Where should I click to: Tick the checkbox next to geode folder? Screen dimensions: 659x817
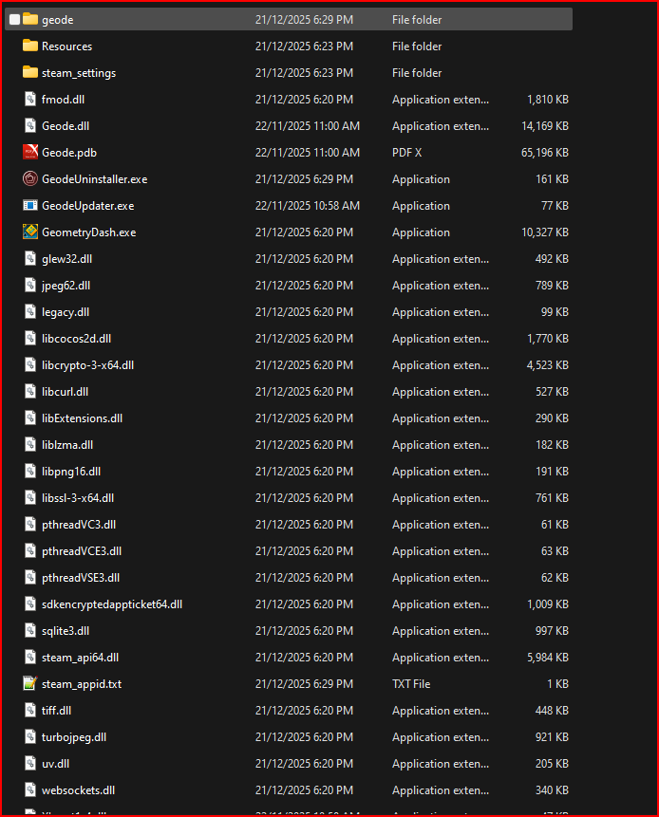tap(14, 19)
